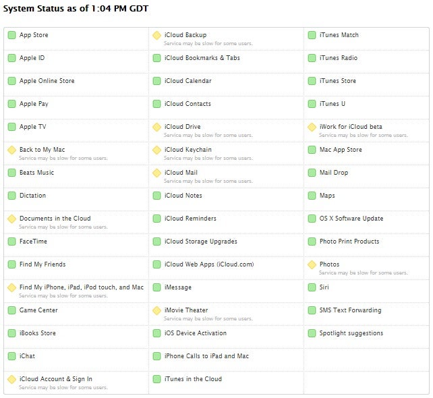Select the iCloud Reminders label
Screen dimensions: 433x398
tap(190, 219)
